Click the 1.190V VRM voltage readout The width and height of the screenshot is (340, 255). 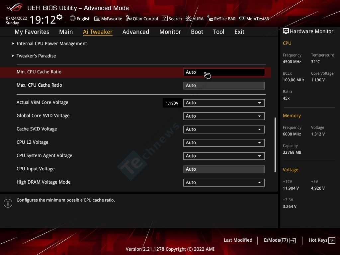tap(172, 103)
